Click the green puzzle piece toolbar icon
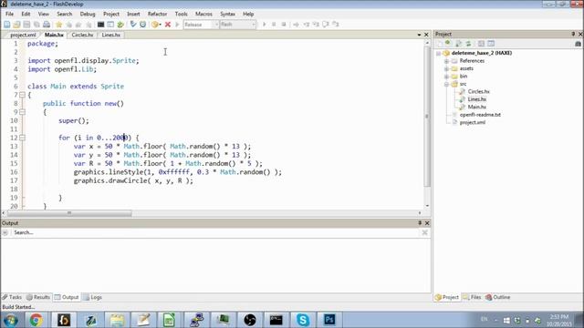 tap(120, 25)
